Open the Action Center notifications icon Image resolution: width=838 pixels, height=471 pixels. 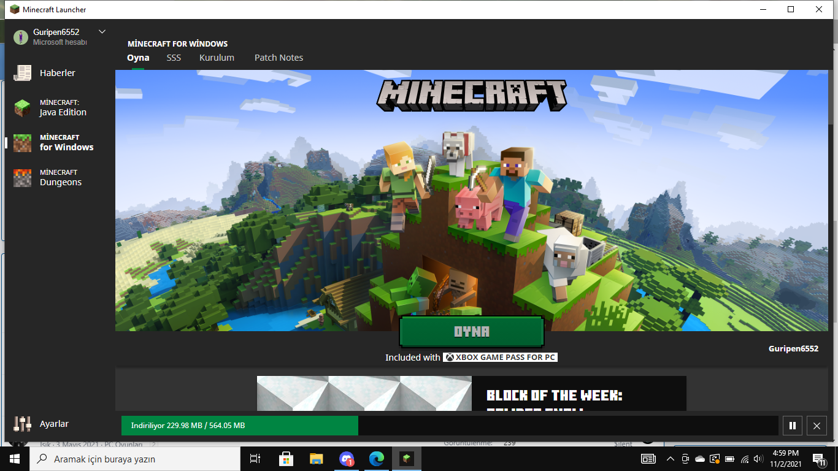[818, 459]
